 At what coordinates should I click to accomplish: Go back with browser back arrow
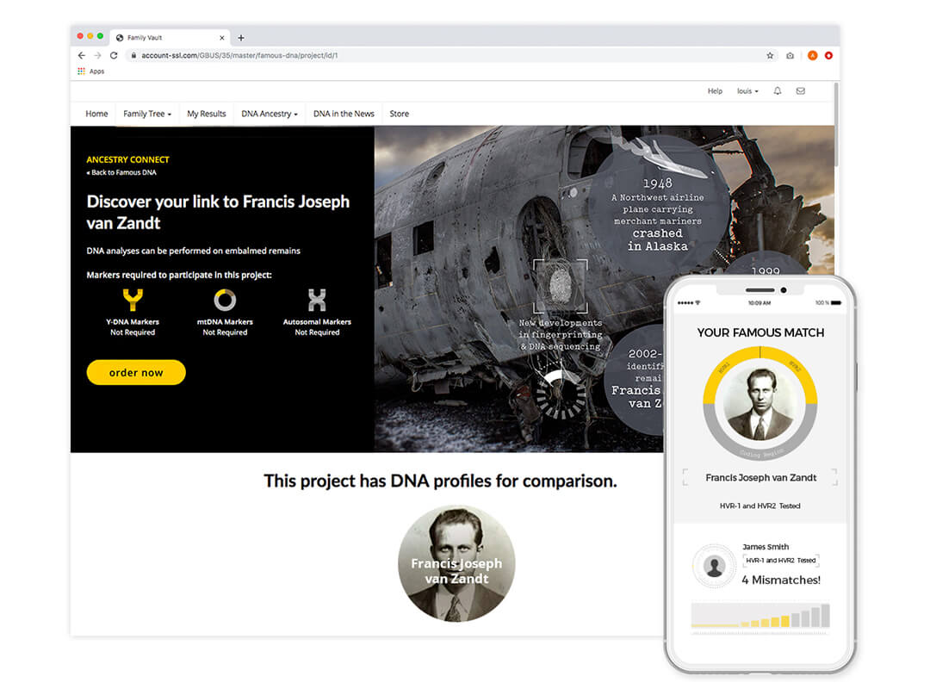(82, 55)
